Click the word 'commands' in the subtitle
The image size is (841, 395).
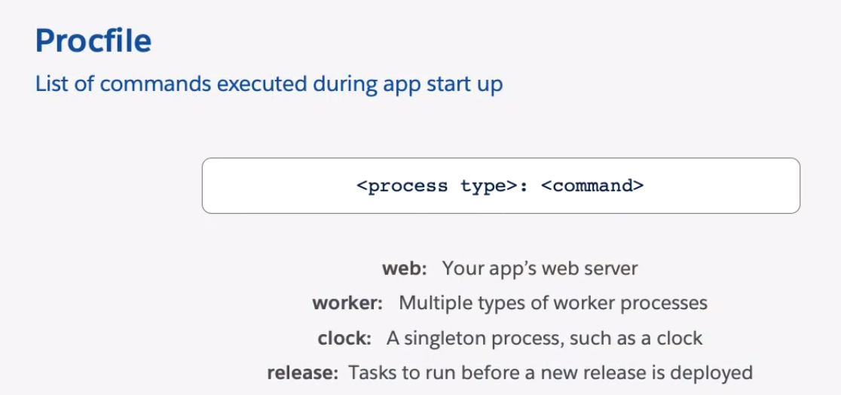[x=155, y=84]
